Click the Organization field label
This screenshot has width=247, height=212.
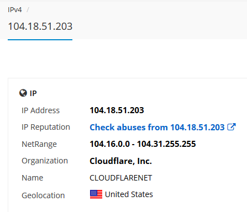(x=45, y=161)
